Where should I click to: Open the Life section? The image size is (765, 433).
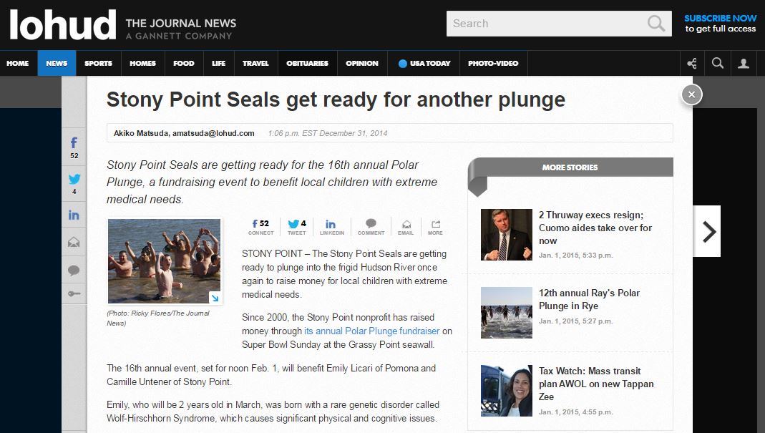[218, 64]
